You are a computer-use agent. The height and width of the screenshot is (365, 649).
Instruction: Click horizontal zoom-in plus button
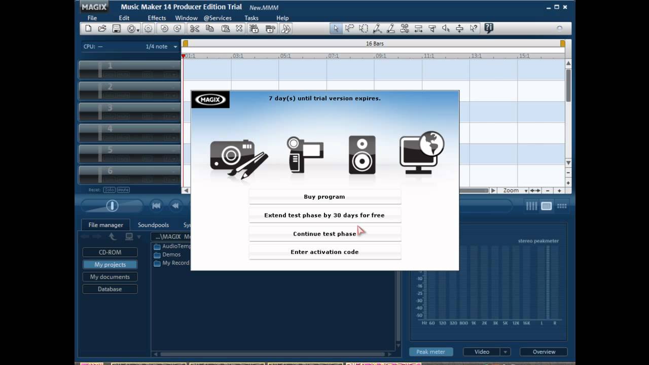pos(559,191)
